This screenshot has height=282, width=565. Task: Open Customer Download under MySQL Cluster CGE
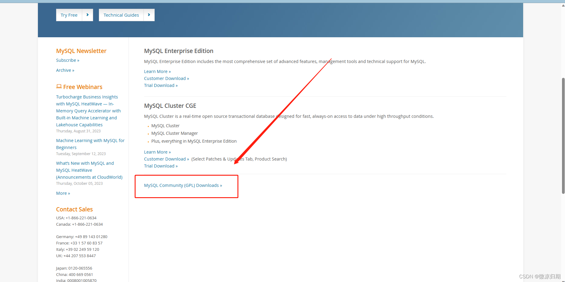pos(166,159)
